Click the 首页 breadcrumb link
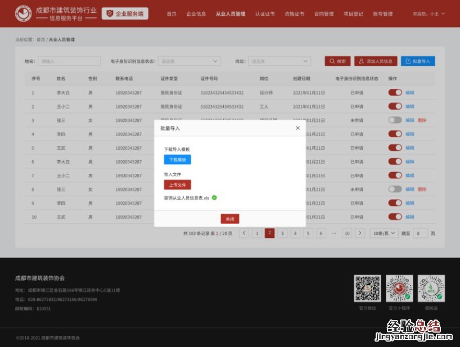 [41, 39]
